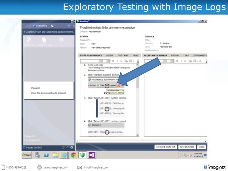The image size is (228, 171).
Task: Open Internet Explorer from the taskbar
Action: point(64,155)
